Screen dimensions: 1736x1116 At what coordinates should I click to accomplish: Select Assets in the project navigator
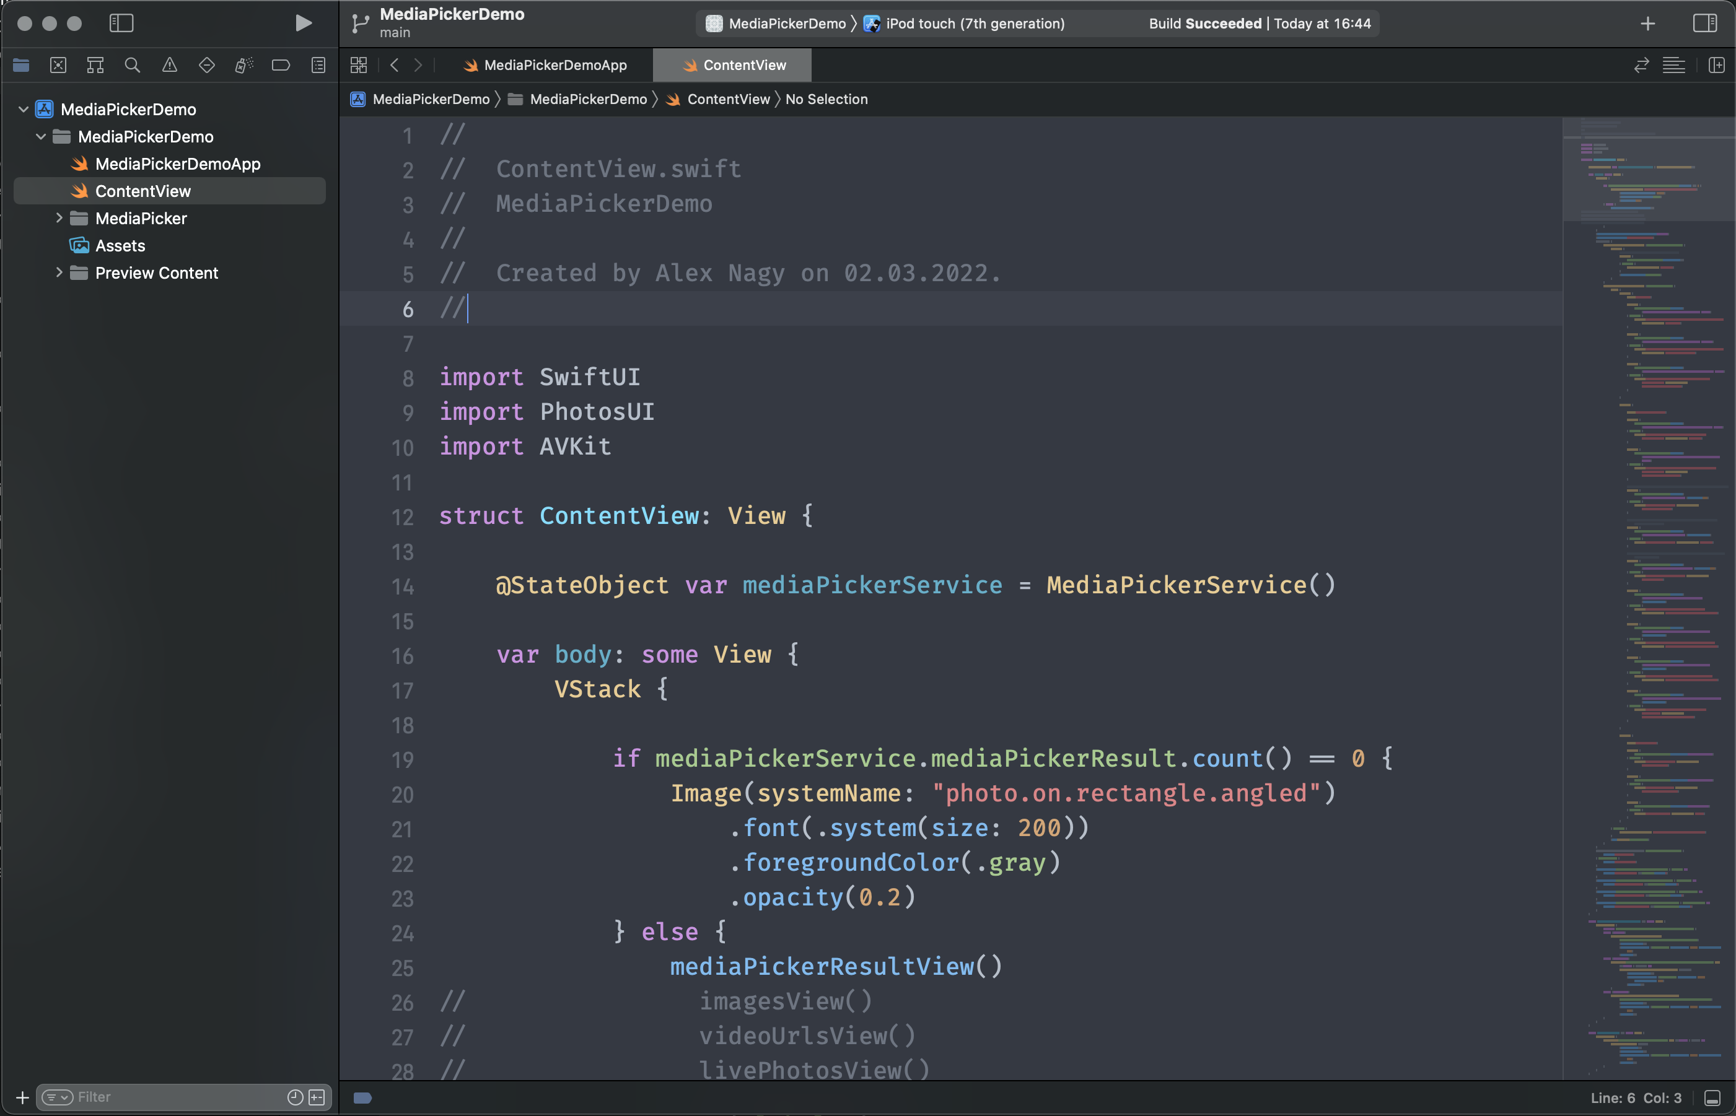(x=120, y=246)
